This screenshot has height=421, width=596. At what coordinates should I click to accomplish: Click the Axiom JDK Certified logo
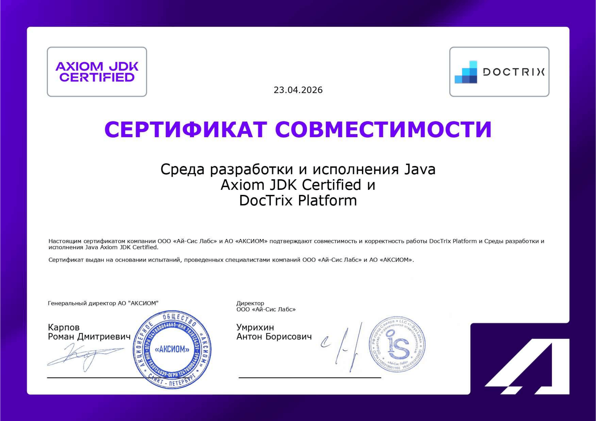[x=97, y=72]
